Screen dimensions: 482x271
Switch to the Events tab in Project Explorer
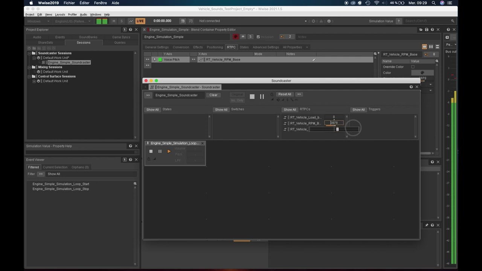point(60,37)
